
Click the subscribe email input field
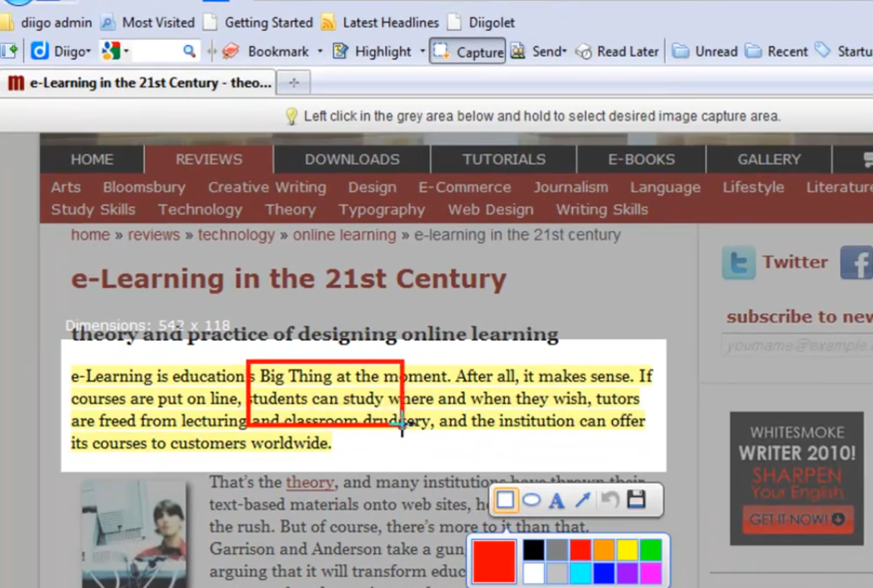(x=796, y=346)
